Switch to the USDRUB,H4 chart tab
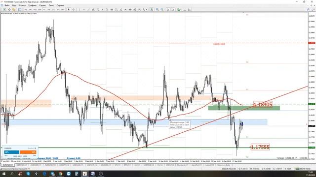The image size is (316, 177). tap(149, 165)
